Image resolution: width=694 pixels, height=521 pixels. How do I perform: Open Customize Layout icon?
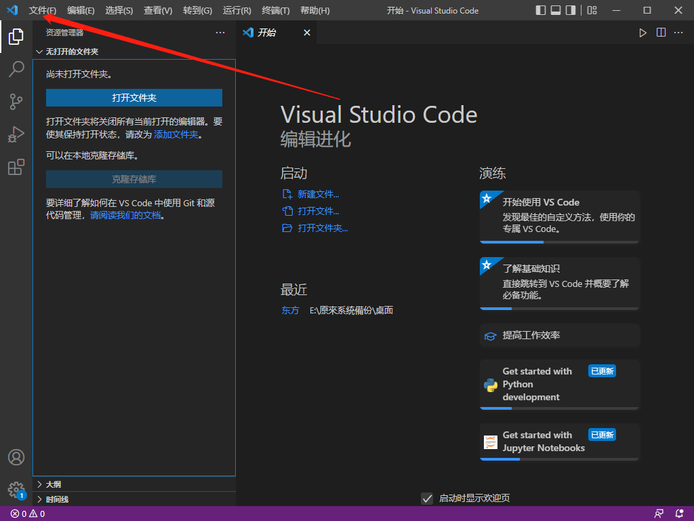pyautogui.click(x=592, y=10)
